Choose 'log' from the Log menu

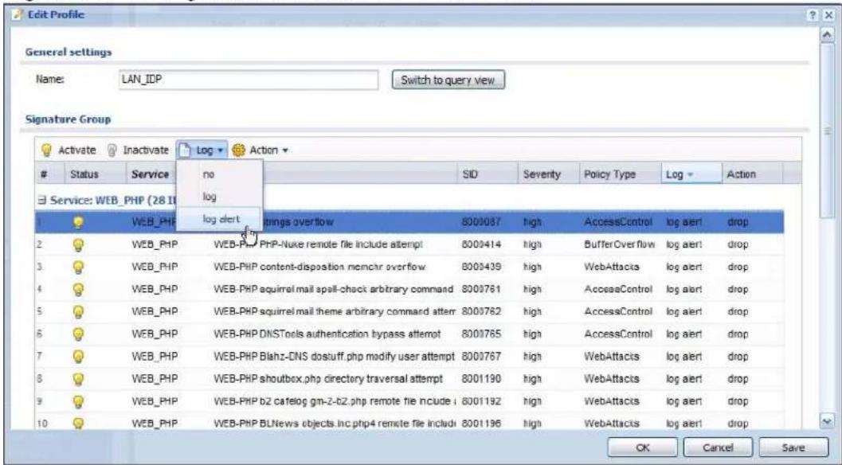click(219, 197)
